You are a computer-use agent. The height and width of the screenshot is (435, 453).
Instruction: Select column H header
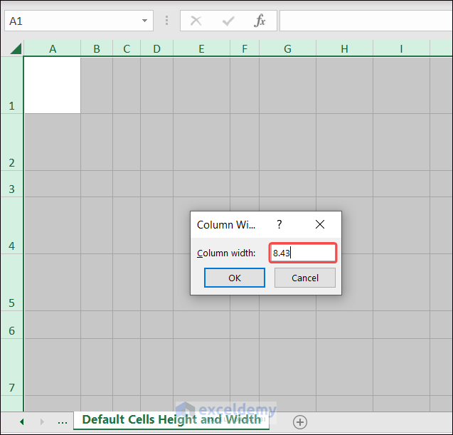[344, 48]
